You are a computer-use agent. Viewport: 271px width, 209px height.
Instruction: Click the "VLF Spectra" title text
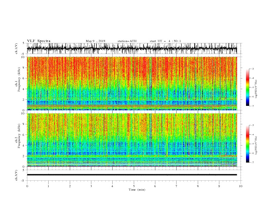39,41
